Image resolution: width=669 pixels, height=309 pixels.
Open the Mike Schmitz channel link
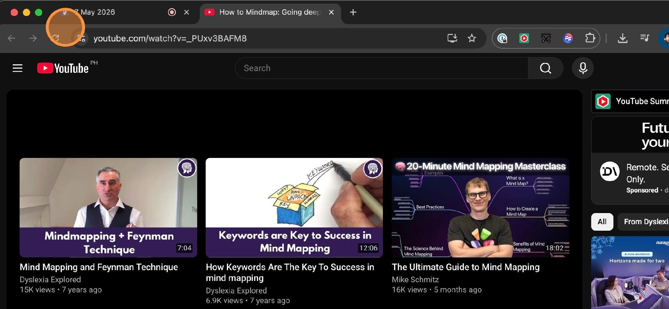pyautogui.click(x=415, y=280)
